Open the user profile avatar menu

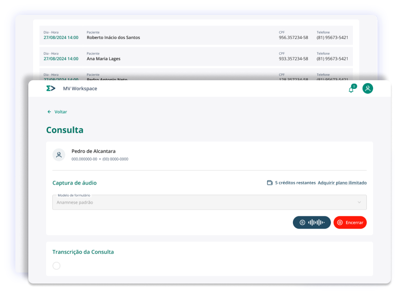point(368,88)
